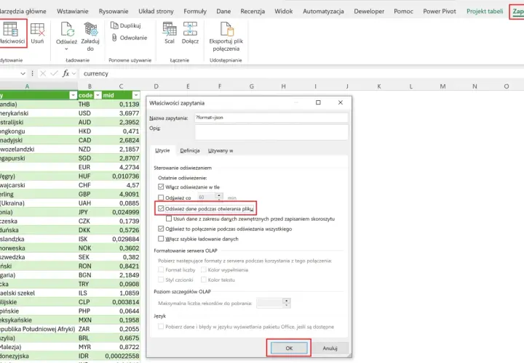Click the fx insert function icon
524x363 pixels.
65,73
